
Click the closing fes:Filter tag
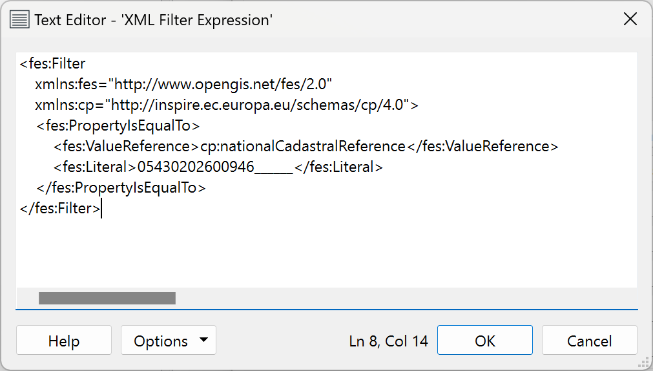(x=59, y=208)
